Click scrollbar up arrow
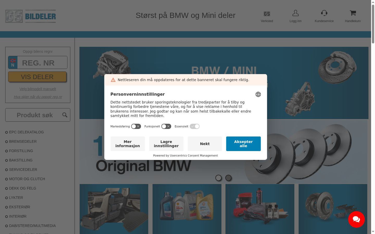This screenshot has height=234, width=375. (x=373, y=2)
